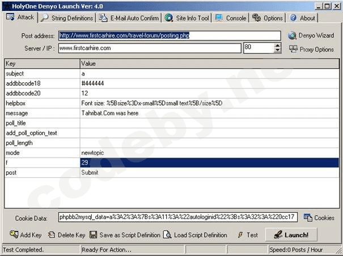
Task: Click the rocket icon on Launch
Action: 278,235
